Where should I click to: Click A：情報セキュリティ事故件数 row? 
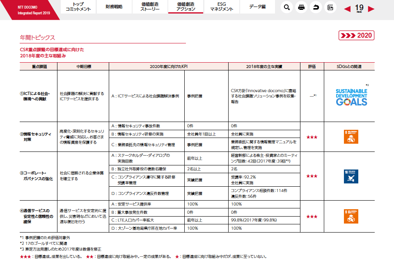(147, 126)
